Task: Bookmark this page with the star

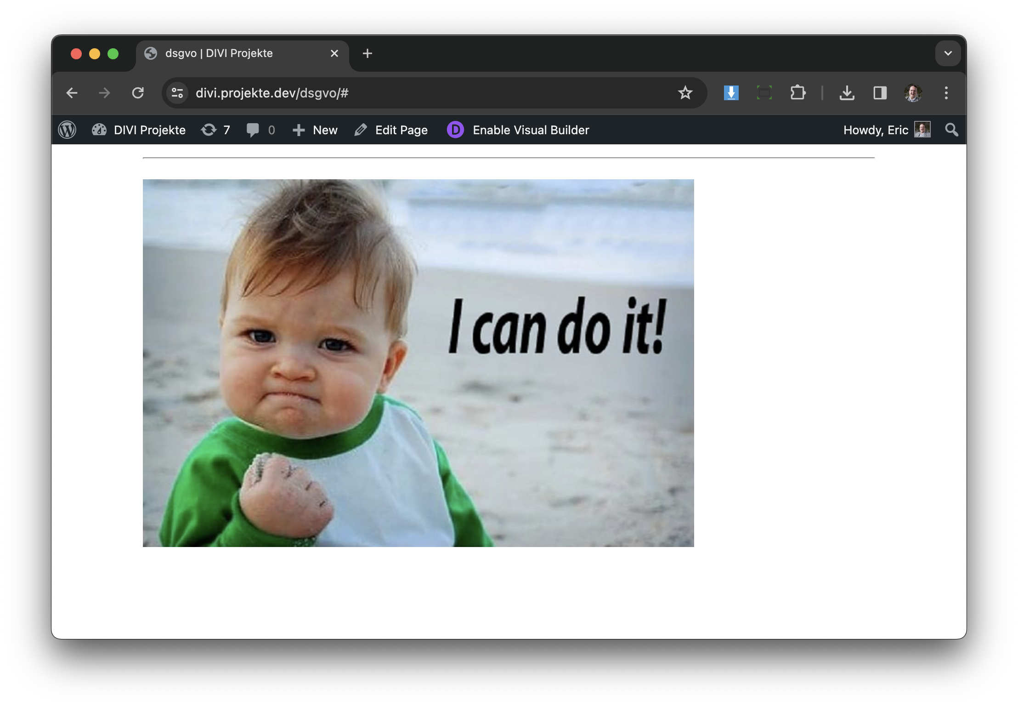Action: (x=685, y=93)
